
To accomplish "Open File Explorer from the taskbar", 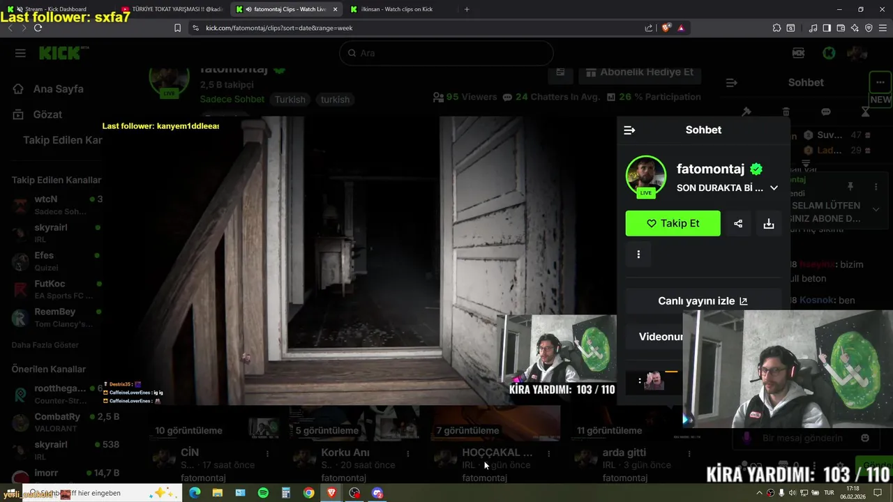I will (x=218, y=493).
